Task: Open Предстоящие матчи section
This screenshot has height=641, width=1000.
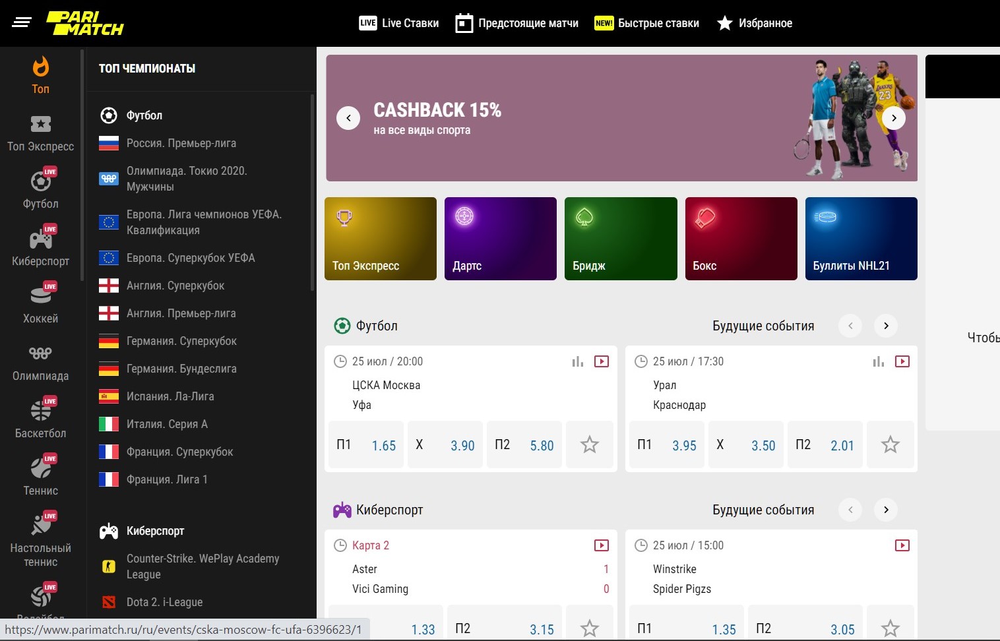Action: click(x=516, y=23)
